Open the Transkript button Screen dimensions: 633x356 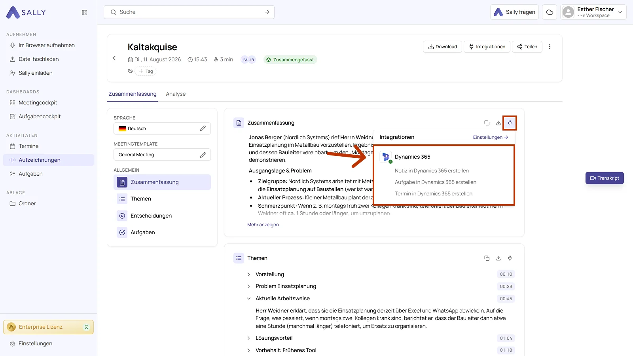[605, 178]
